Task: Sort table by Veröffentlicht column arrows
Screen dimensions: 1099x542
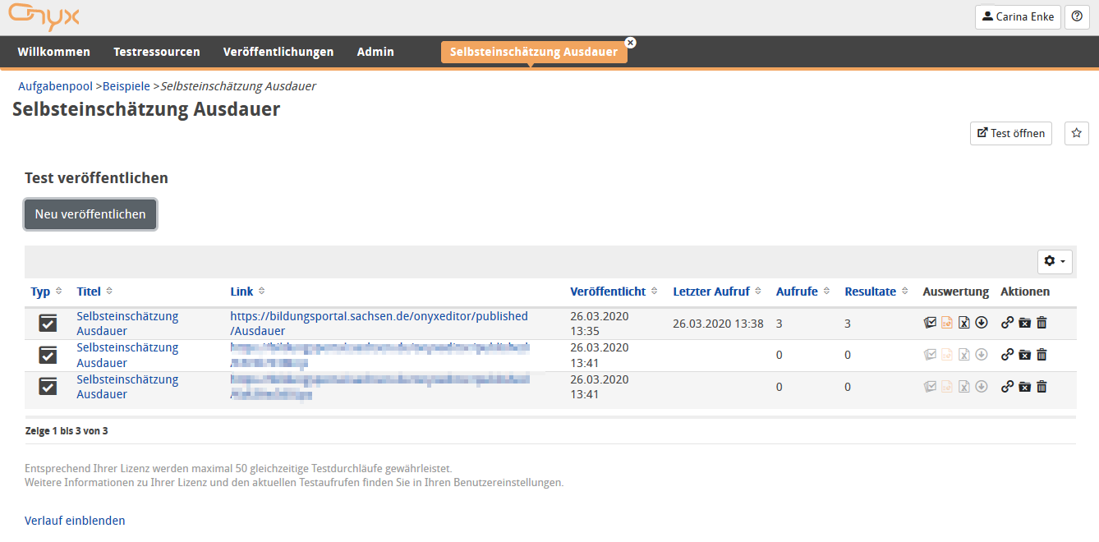Action: 654,291
